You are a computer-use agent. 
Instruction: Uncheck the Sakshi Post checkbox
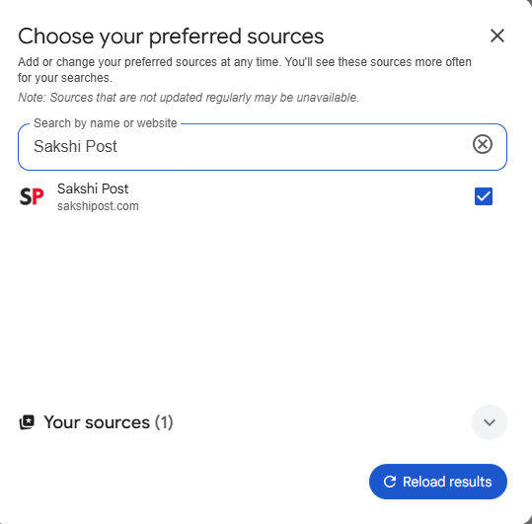click(x=484, y=196)
